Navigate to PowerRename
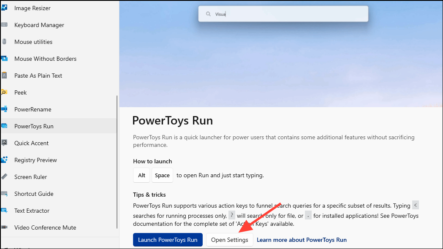This screenshot has height=249, width=443. [59, 109]
